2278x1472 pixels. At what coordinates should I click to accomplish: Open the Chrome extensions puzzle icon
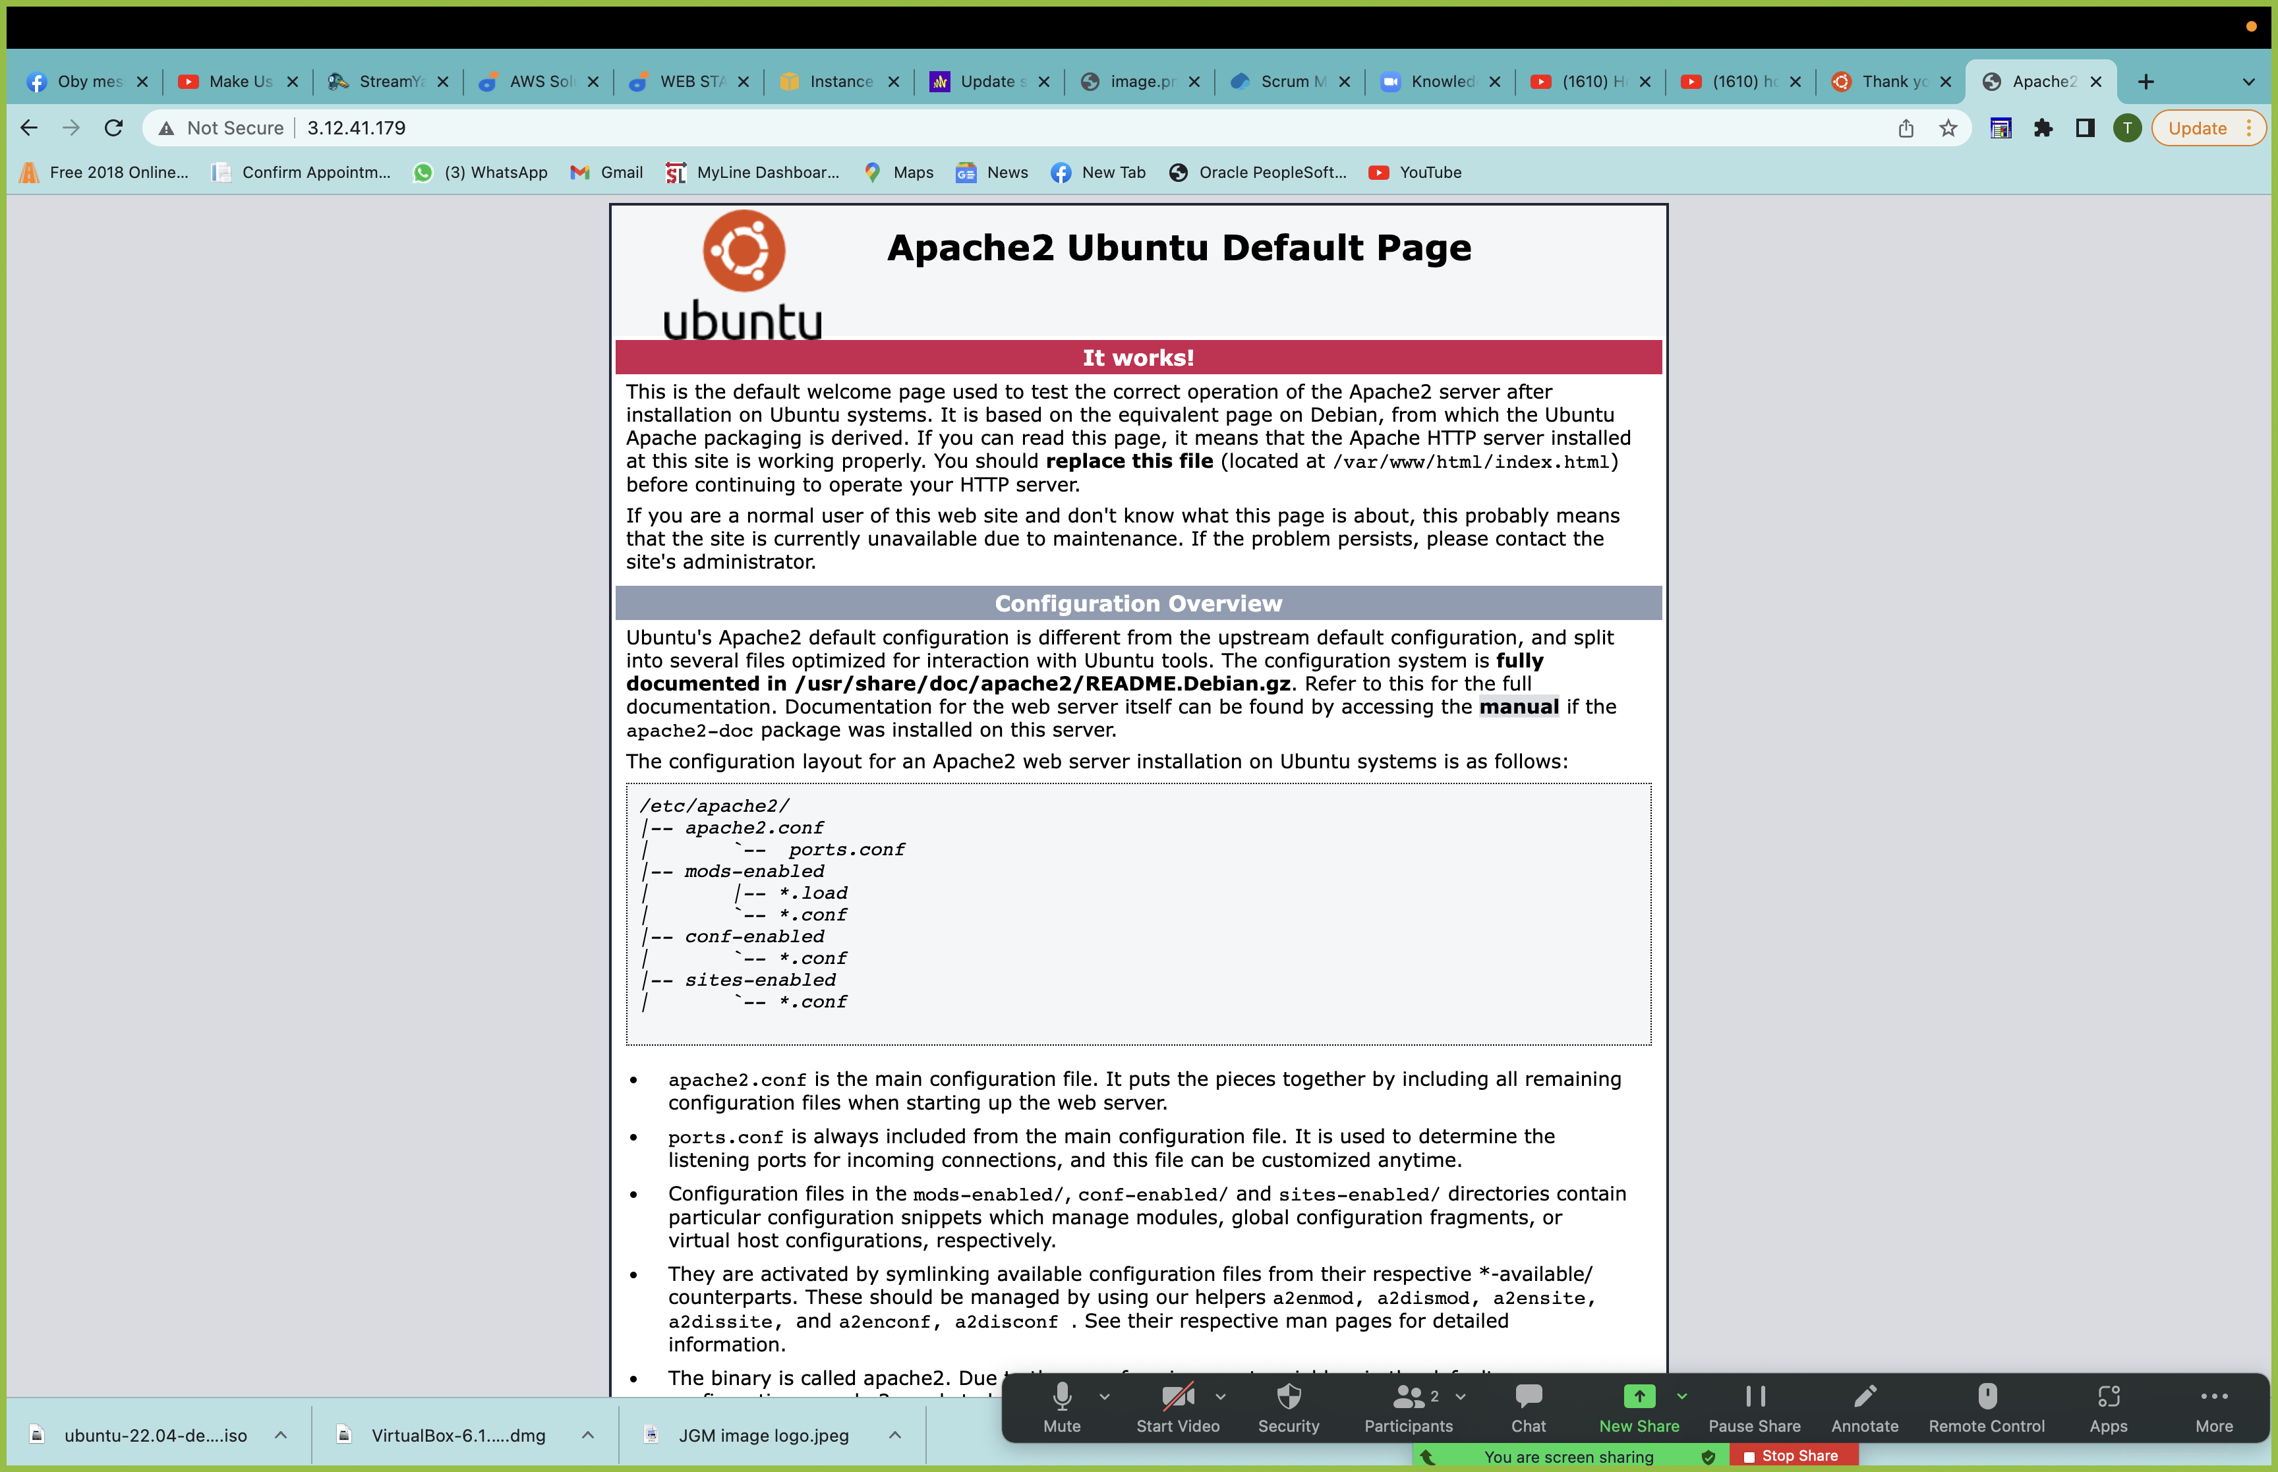pos(2043,128)
